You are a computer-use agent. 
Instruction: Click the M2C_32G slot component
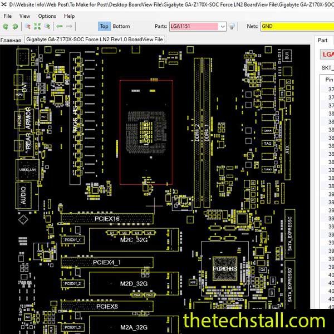pyautogui.click(x=134, y=240)
